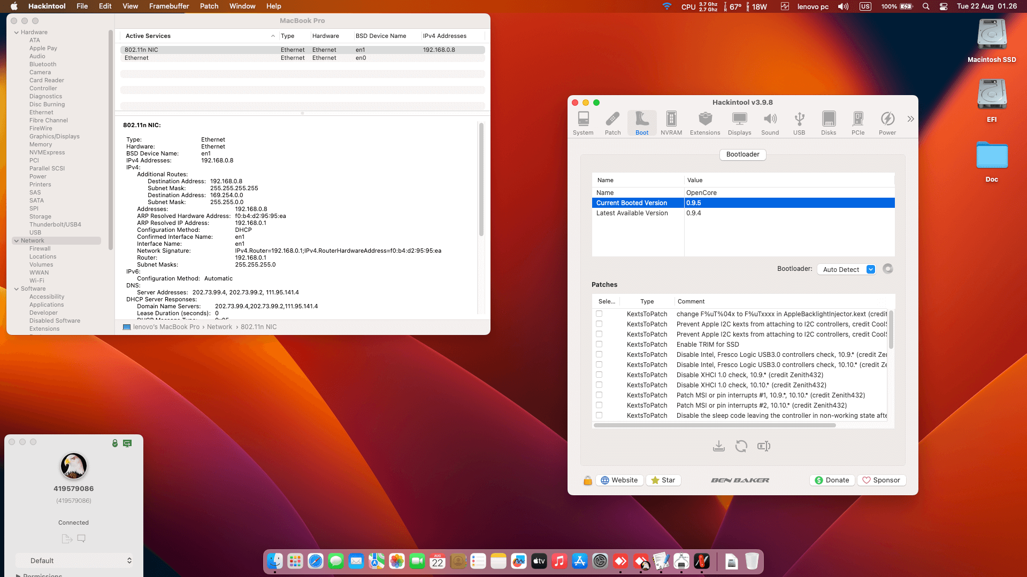Open the Bootloader Auto Detect dropdown
Image resolution: width=1027 pixels, height=577 pixels.
pos(847,269)
